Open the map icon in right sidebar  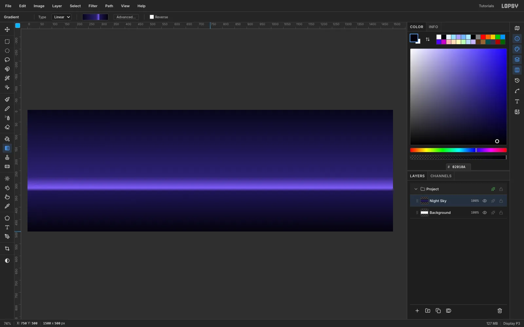click(517, 28)
